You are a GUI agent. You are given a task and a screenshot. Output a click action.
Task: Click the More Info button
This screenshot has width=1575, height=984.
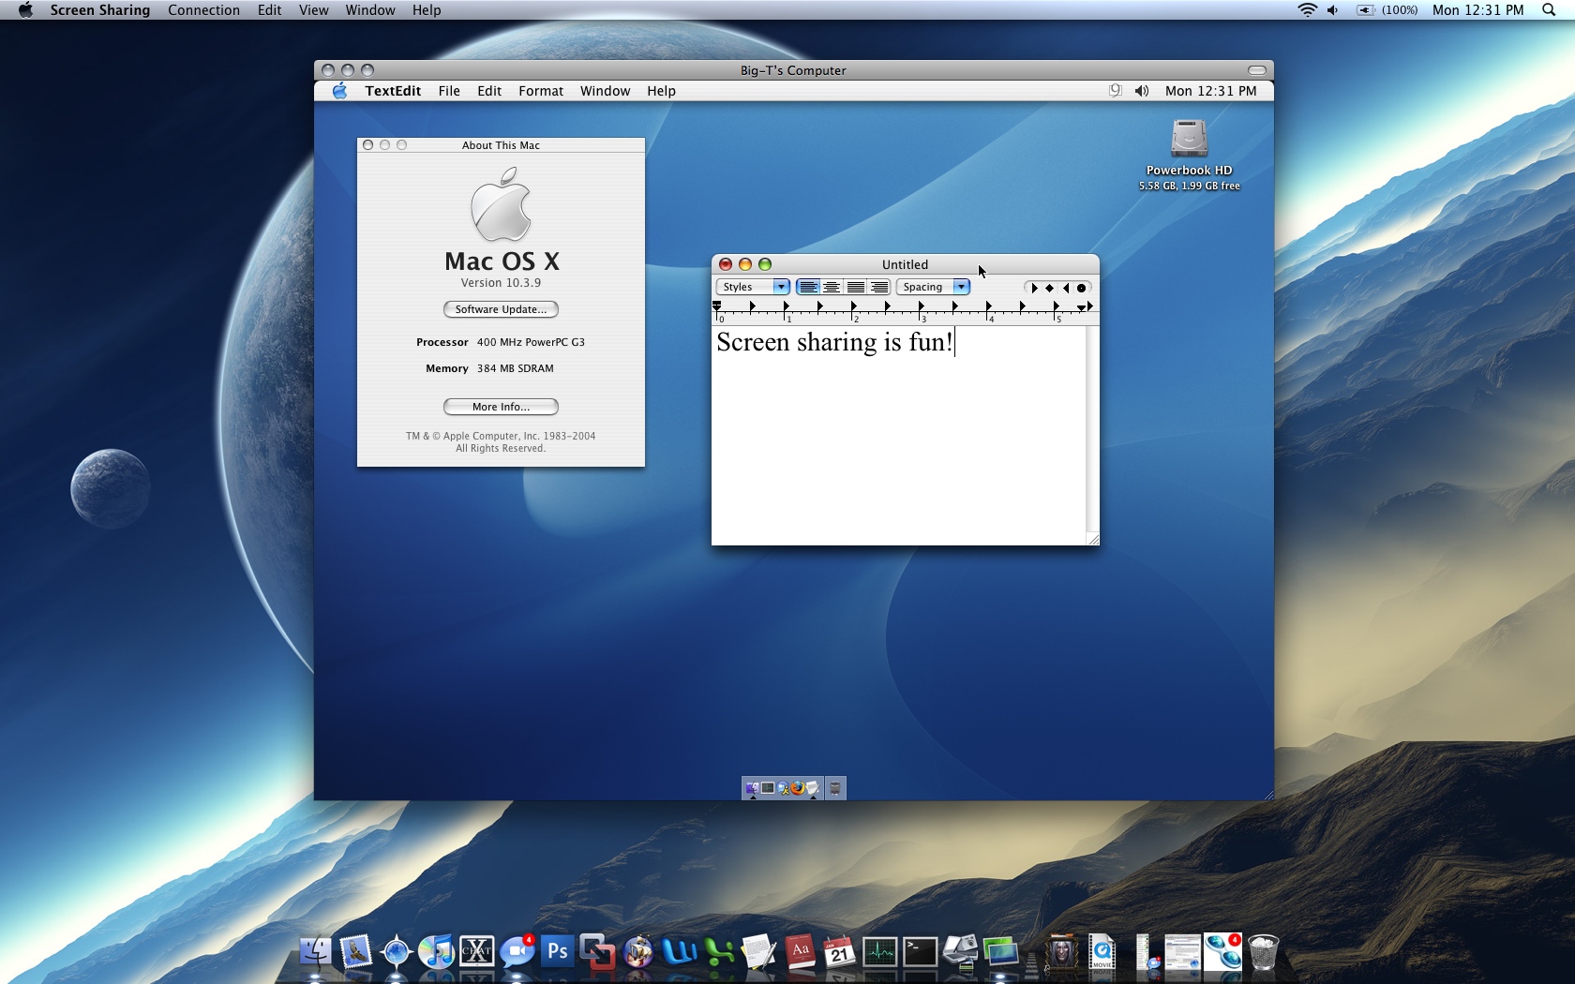coord(501,407)
